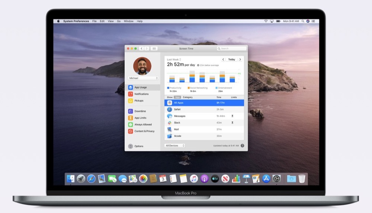Open FaceTime from the dock
Screen dimensions: 372x213
coord(112,179)
